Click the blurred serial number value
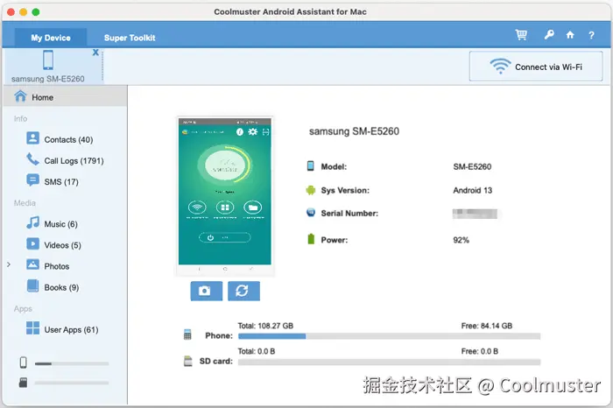Viewport: 613px width, 408px height. coord(475,214)
